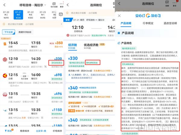Close the 安心订 放心飞 product sheet
This screenshot has width=181, height=135.
point(119,16)
